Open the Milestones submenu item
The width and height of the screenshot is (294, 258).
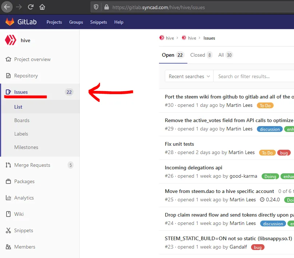point(26,147)
